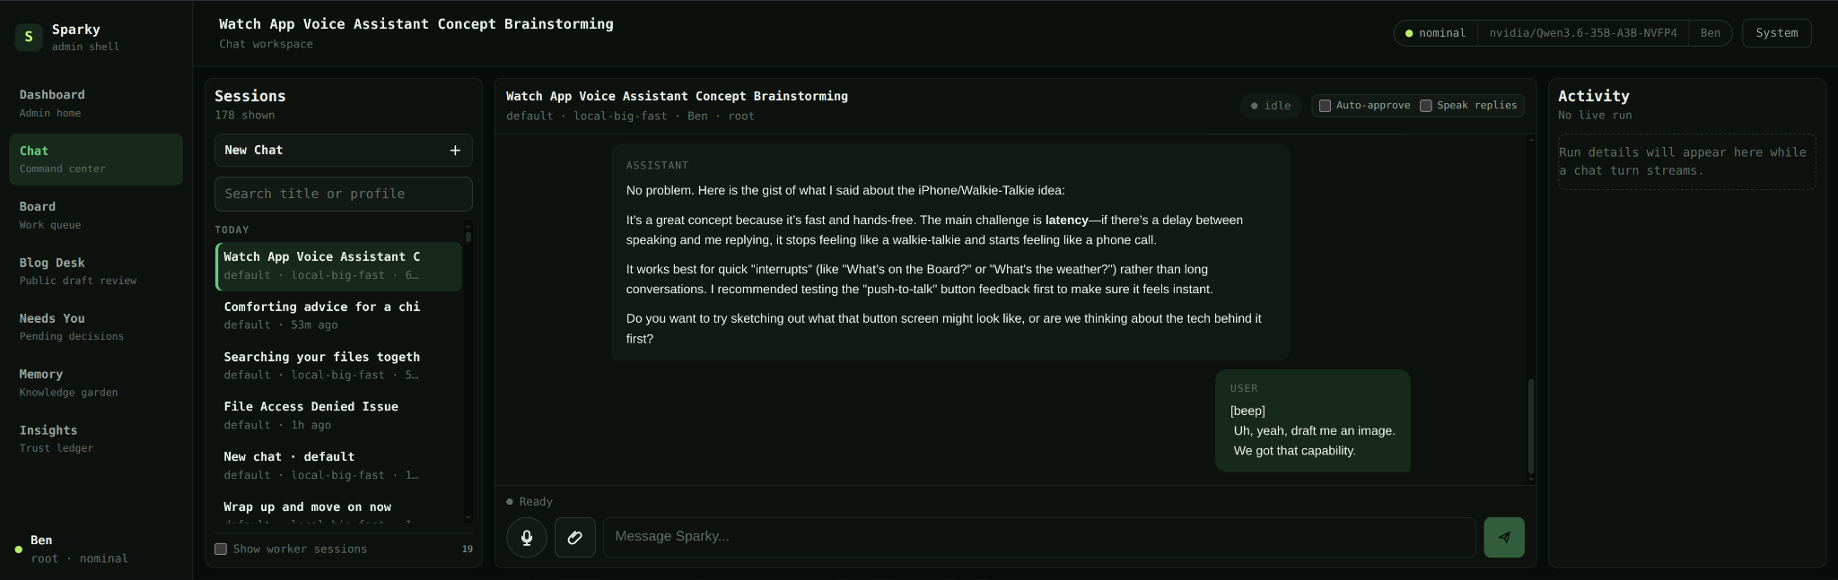The height and width of the screenshot is (580, 1838).
Task: Click the sessions list scrollbar down arrow
Action: (x=468, y=517)
